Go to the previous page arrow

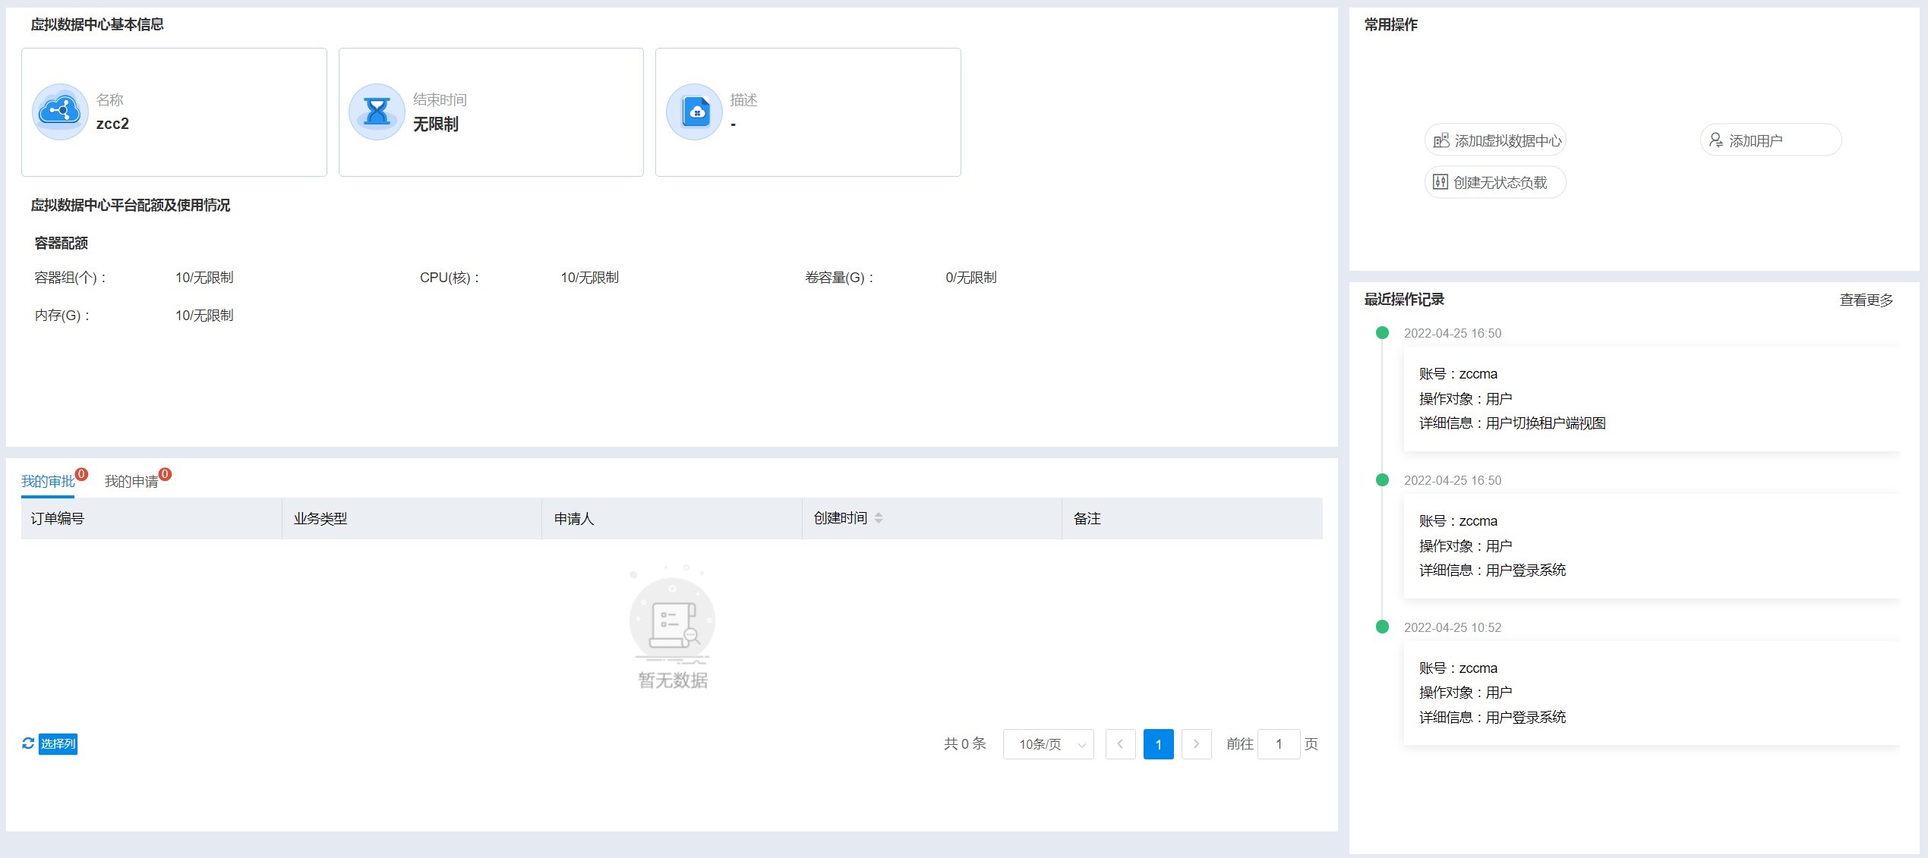1120,744
